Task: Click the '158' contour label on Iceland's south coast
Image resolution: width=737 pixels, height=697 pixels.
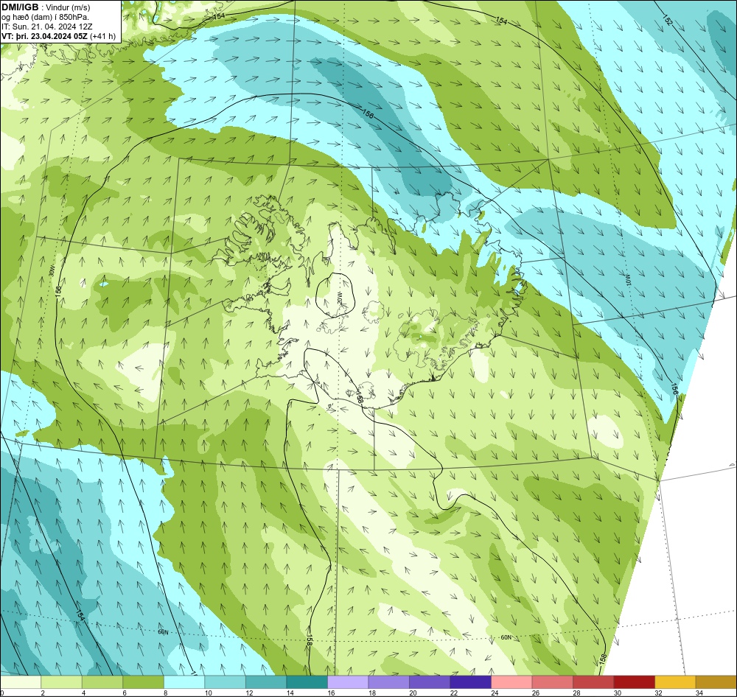Action: click(360, 397)
